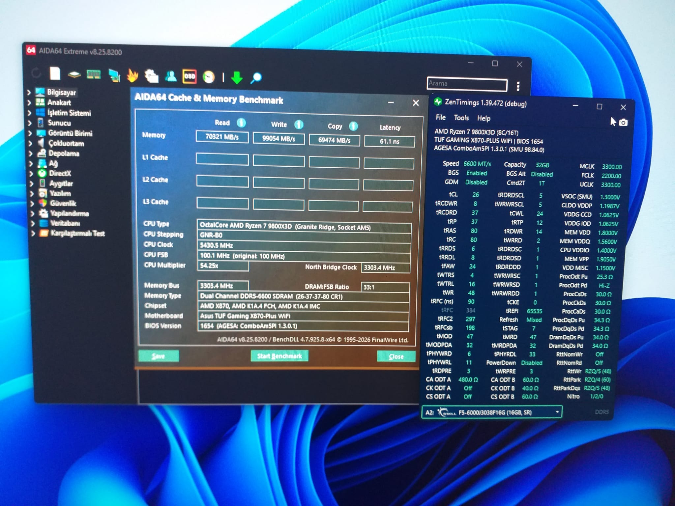
Task: Open the File menu in ZenTimings
Action: tap(441, 117)
